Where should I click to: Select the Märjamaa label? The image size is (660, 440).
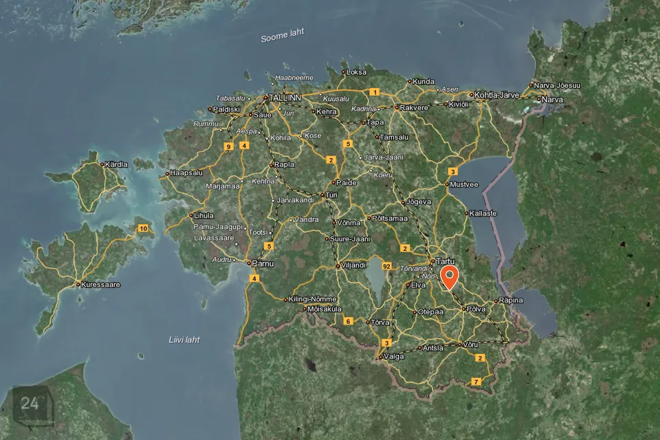coord(223,186)
